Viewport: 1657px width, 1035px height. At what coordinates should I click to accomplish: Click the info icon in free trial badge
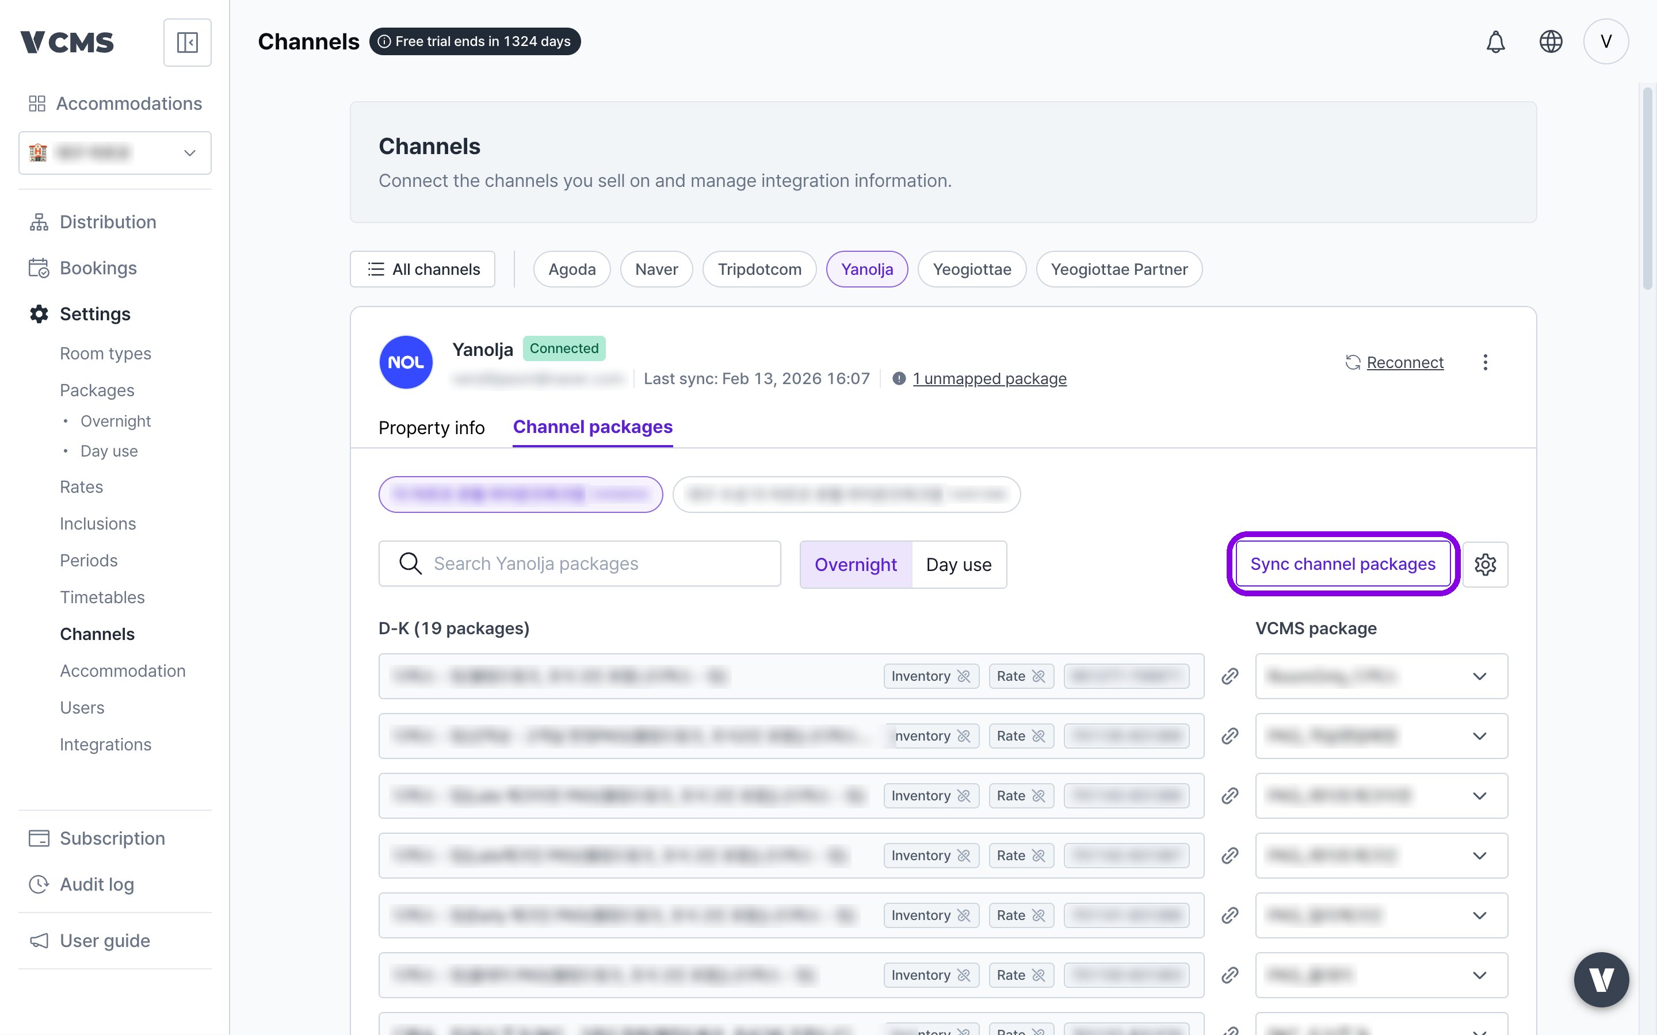(385, 41)
